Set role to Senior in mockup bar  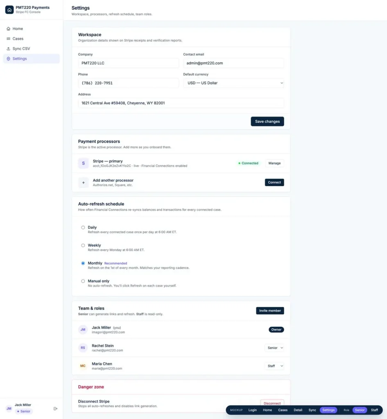click(360, 410)
